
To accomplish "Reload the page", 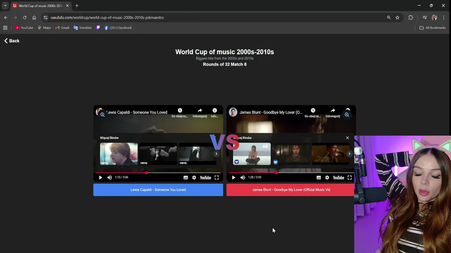I will [25, 18].
